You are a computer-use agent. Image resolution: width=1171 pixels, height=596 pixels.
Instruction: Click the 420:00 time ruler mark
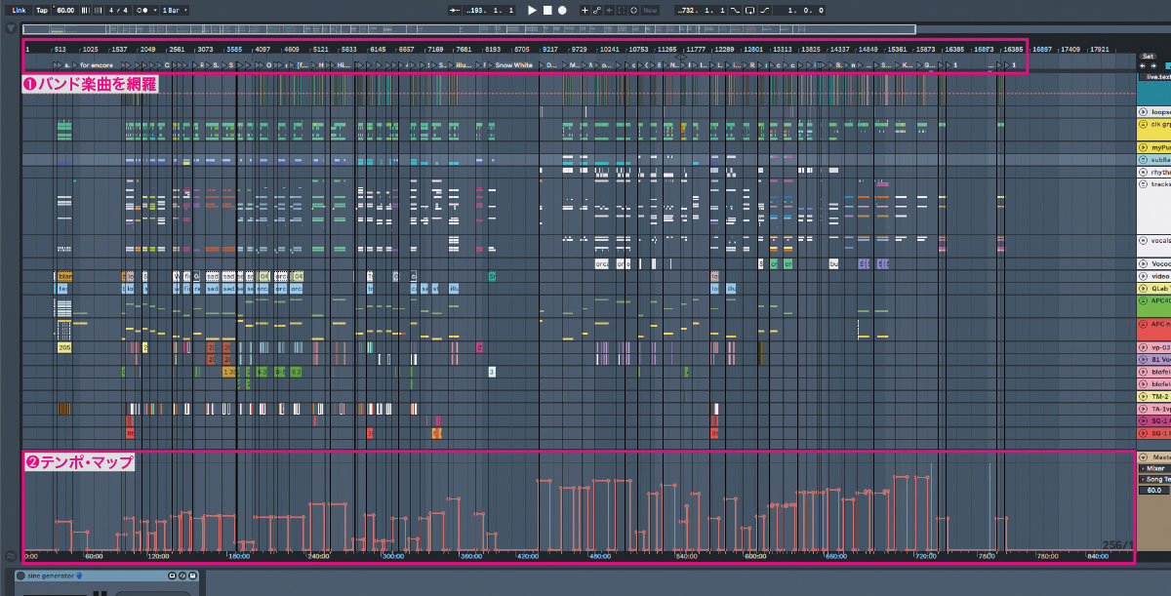530,557
